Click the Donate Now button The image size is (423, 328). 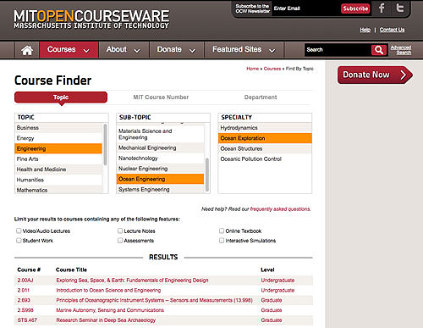coord(375,75)
